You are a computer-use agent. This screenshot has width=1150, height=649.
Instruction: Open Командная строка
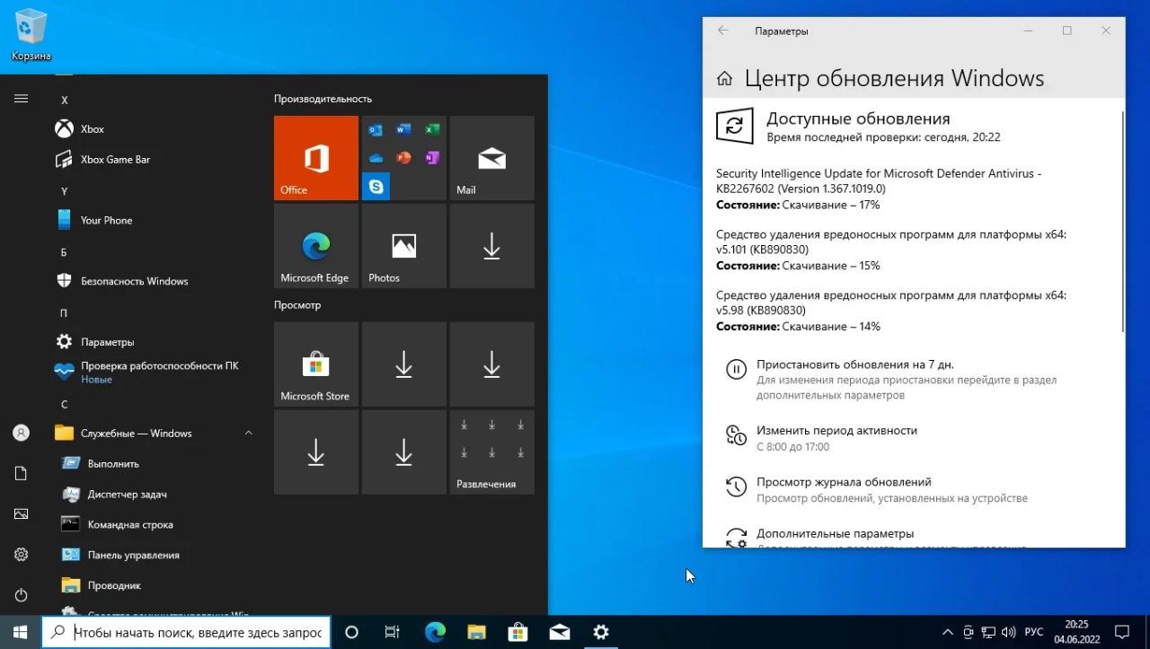coord(153,525)
